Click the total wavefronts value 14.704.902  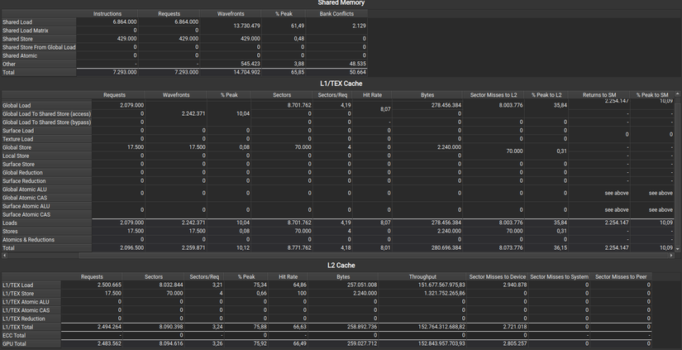246,72
